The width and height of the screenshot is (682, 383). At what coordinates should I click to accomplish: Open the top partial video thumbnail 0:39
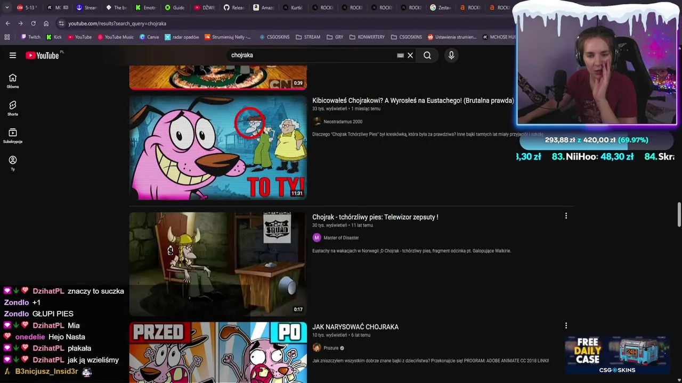coord(218,77)
